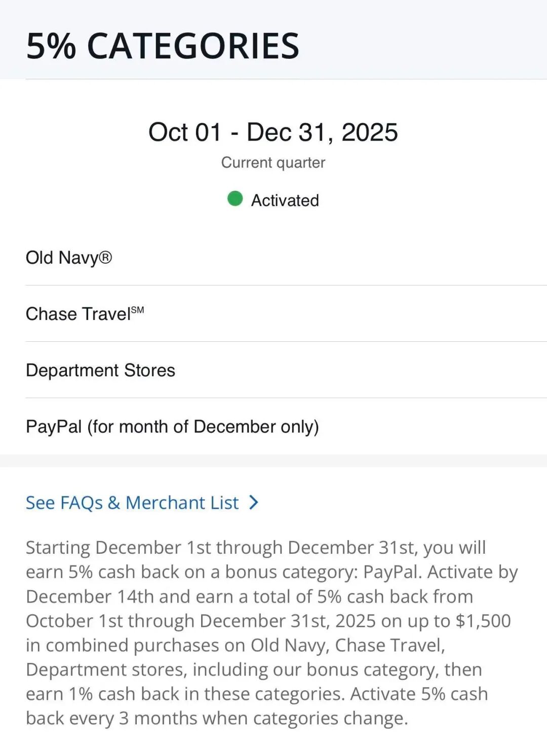Click the Oct 01 - Dec 31, 2025 date range
Screen dimensions: 547x744
273,132
